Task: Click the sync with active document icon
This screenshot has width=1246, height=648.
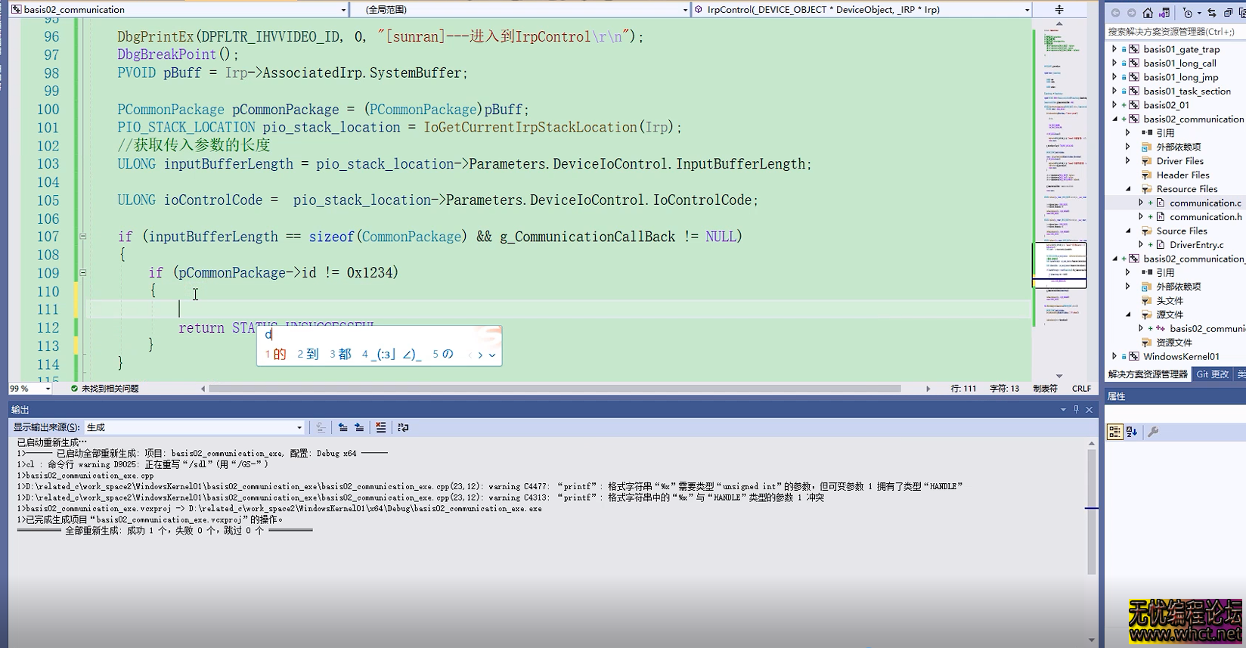Action: [1212, 13]
